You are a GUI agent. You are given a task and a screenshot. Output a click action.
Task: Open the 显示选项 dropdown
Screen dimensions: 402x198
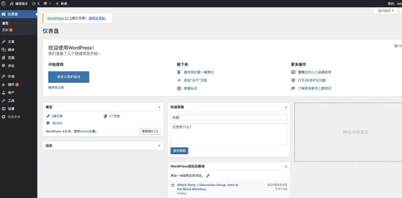coord(386,11)
